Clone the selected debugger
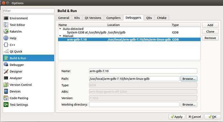This screenshot has height=122, width=223. (x=210, y=32)
